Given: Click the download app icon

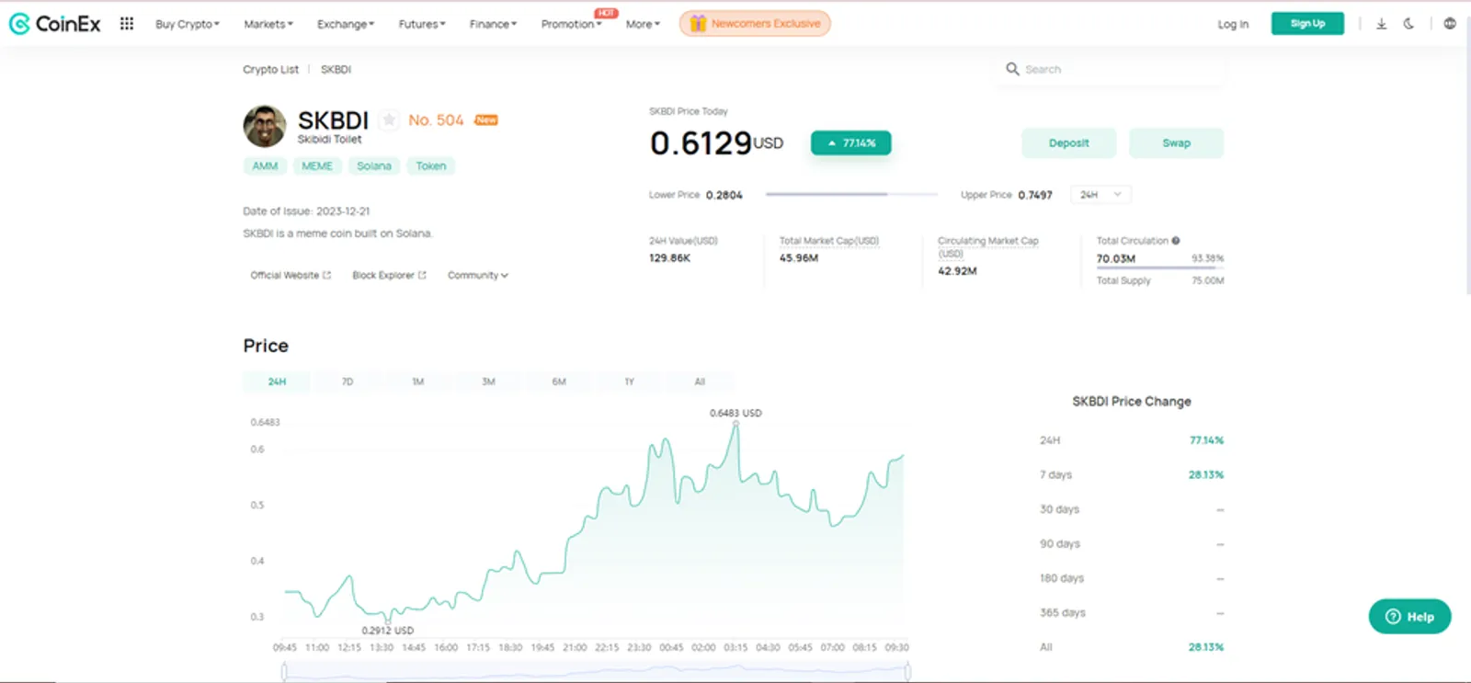Looking at the screenshot, I should tap(1381, 24).
